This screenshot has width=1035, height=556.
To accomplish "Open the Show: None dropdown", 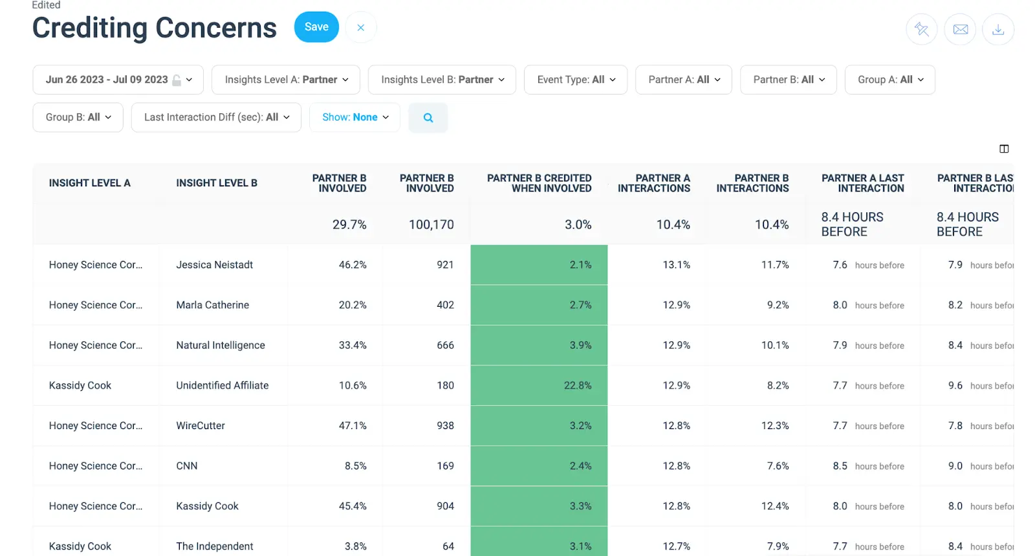I will (354, 117).
